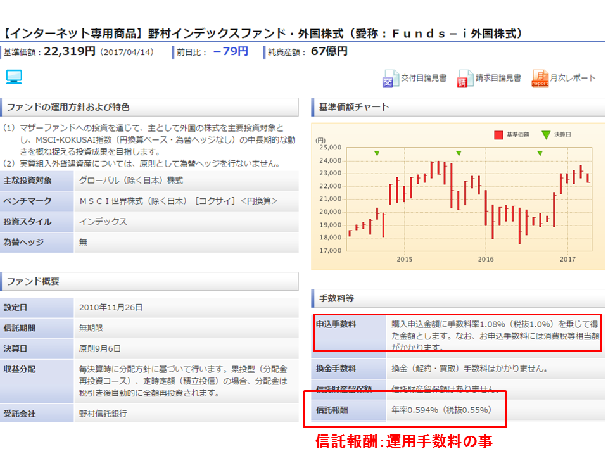Click the 野村信託銀行 value
This screenshot has height=456, width=608.
103,414
